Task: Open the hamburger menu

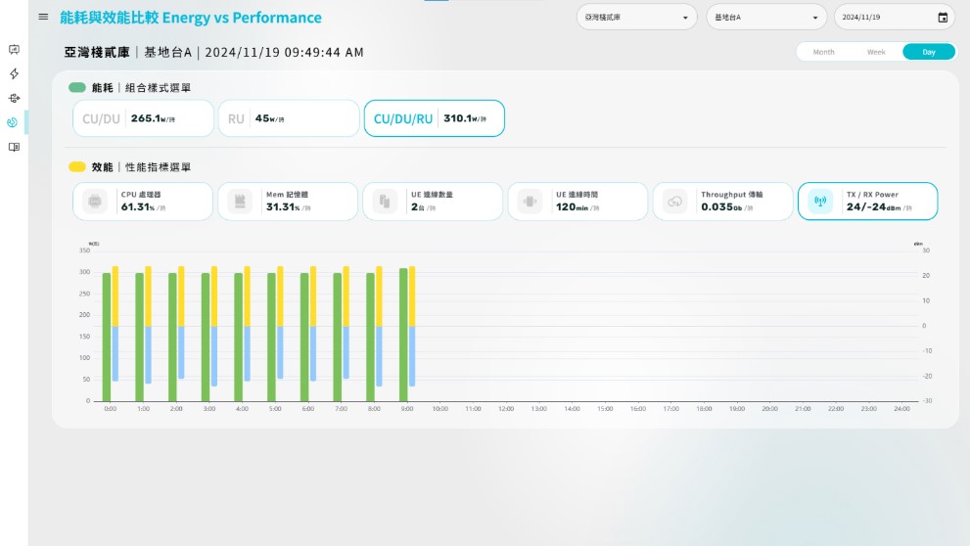Action: [x=43, y=17]
